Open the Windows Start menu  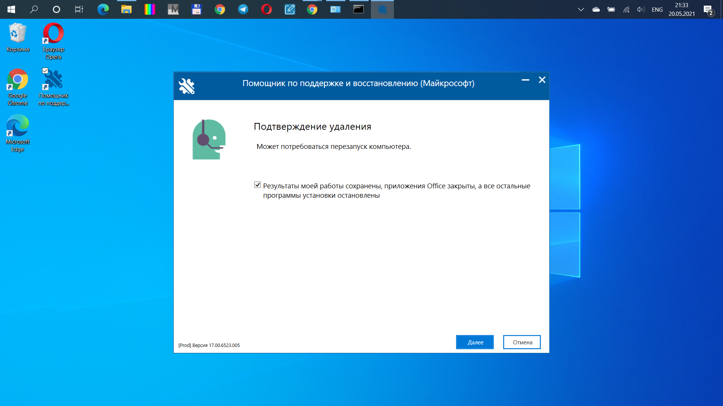[x=11, y=9]
